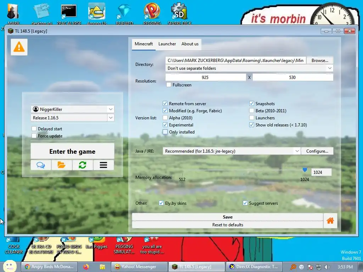Click the resolution height field 530
The image size is (363, 272).
(293, 77)
